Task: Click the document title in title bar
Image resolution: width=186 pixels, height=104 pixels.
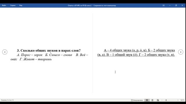Action: (92, 5)
